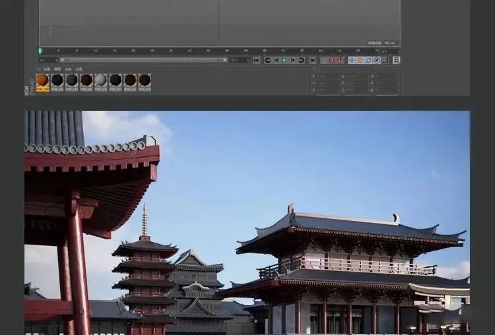The width and height of the screenshot is (495, 335).
Task: Click the Z position coordinate field
Action: pyautogui.click(x=326, y=90)
